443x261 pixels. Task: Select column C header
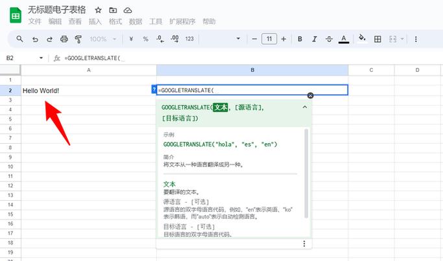(371, 70)
